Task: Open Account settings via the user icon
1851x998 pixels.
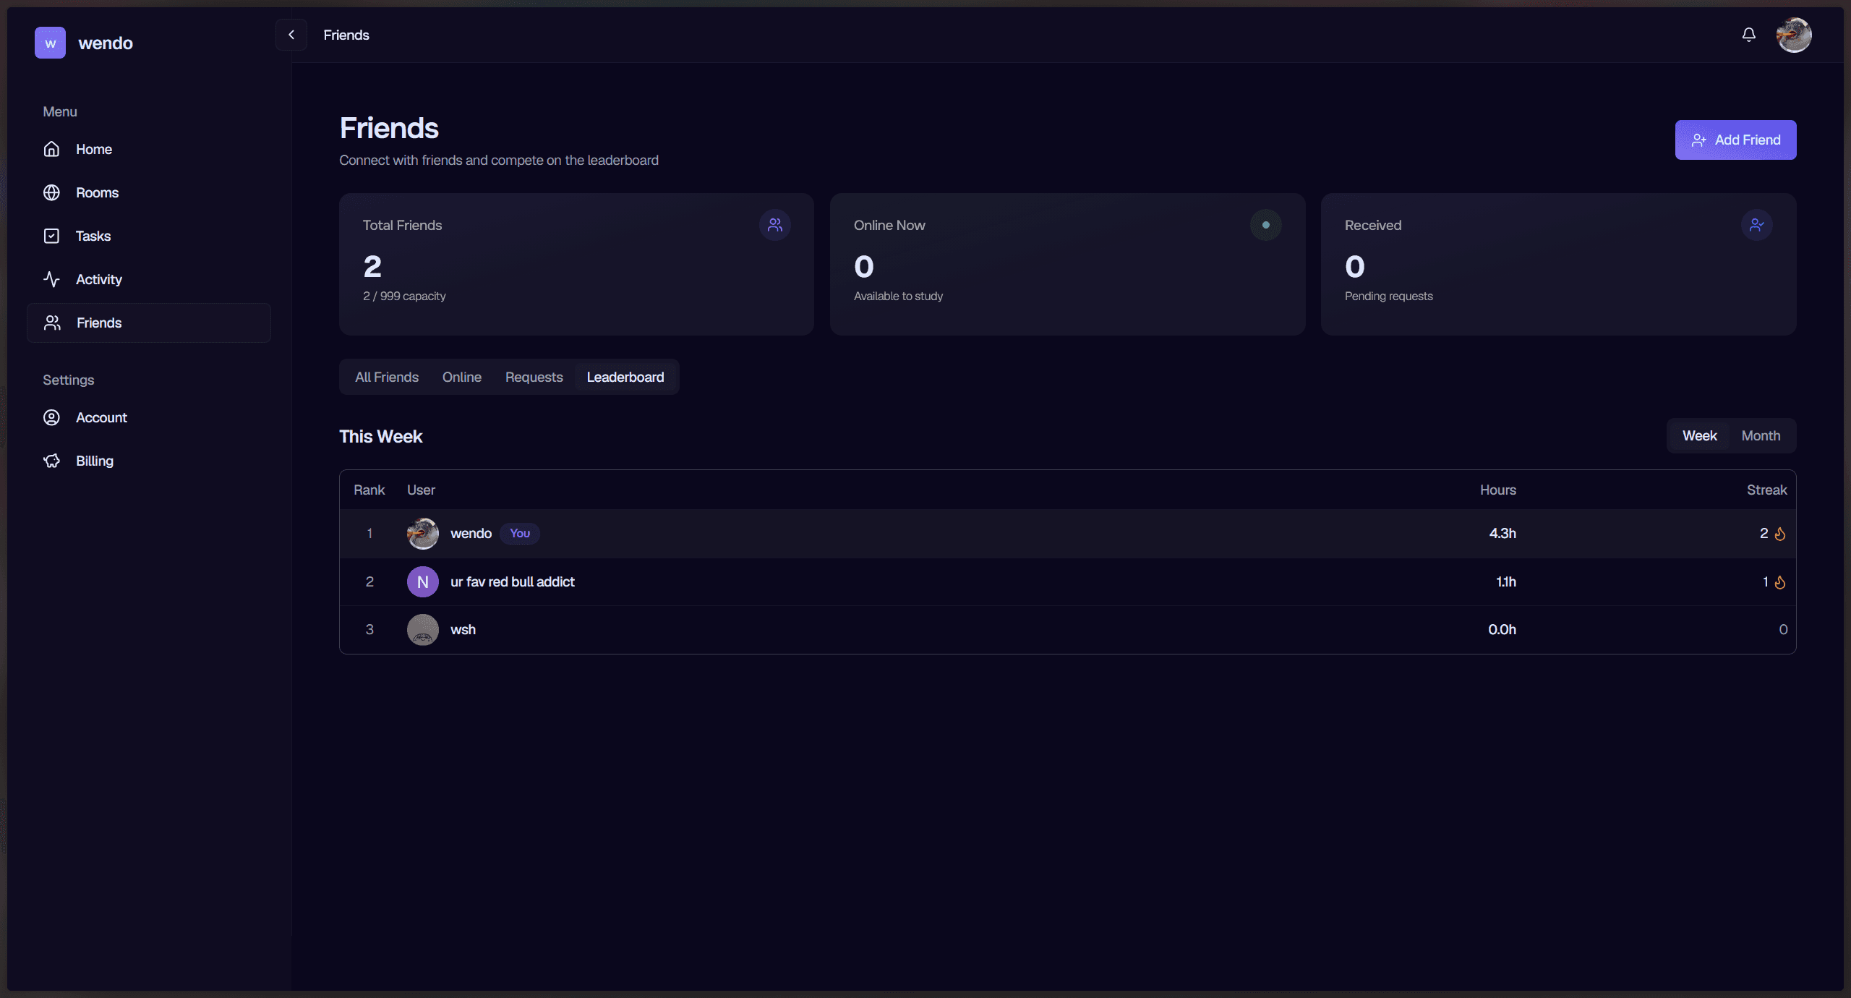Action: (x=52, y=417)
